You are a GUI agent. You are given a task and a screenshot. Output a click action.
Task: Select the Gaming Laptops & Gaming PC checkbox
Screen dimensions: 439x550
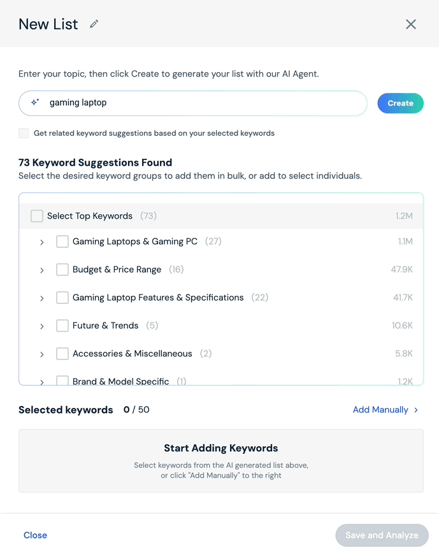tap(62, 242)
